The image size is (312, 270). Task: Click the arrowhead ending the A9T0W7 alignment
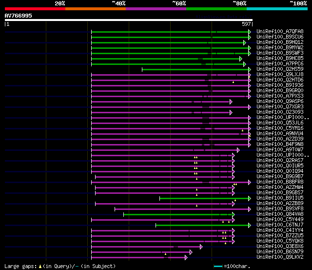pos(238,150)
